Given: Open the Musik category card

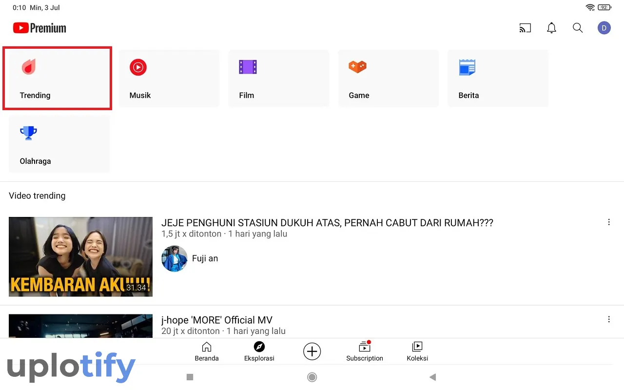Looking at the screenshot, I should 169,78.
